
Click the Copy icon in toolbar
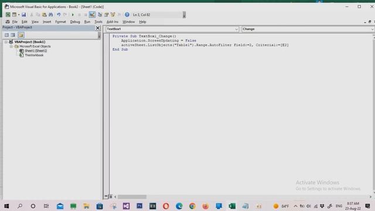pos(37,15)
